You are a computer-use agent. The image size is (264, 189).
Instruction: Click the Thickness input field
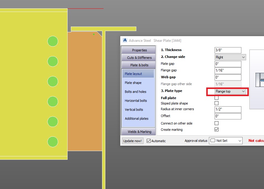pyautogui.click(x=228, y=50)
